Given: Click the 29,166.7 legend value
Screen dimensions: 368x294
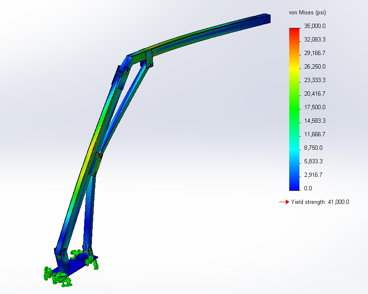Looking at the screenshot, I should pyautogui.click(x=315, y=53).
